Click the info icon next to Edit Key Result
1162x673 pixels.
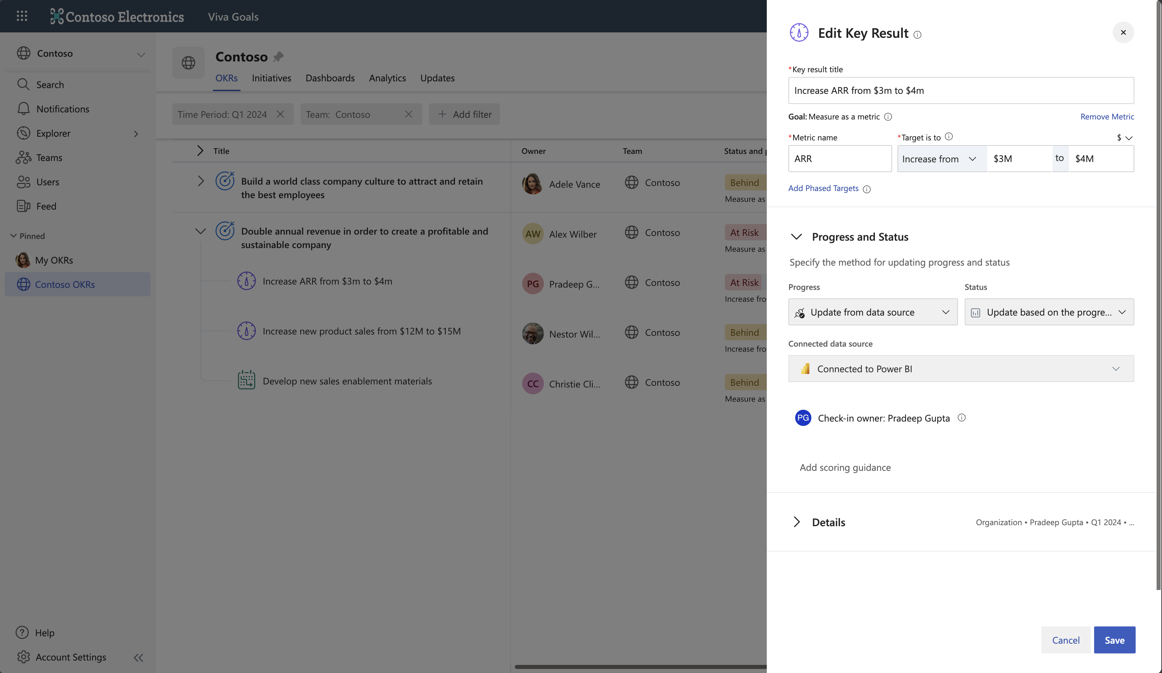point(917,35)
